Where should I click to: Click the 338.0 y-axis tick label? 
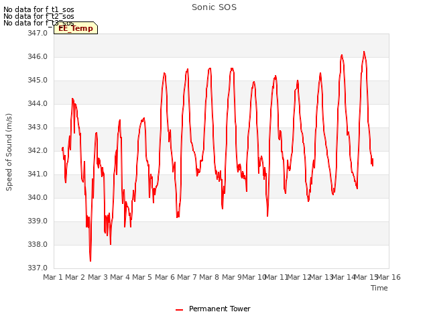[38, 244]
